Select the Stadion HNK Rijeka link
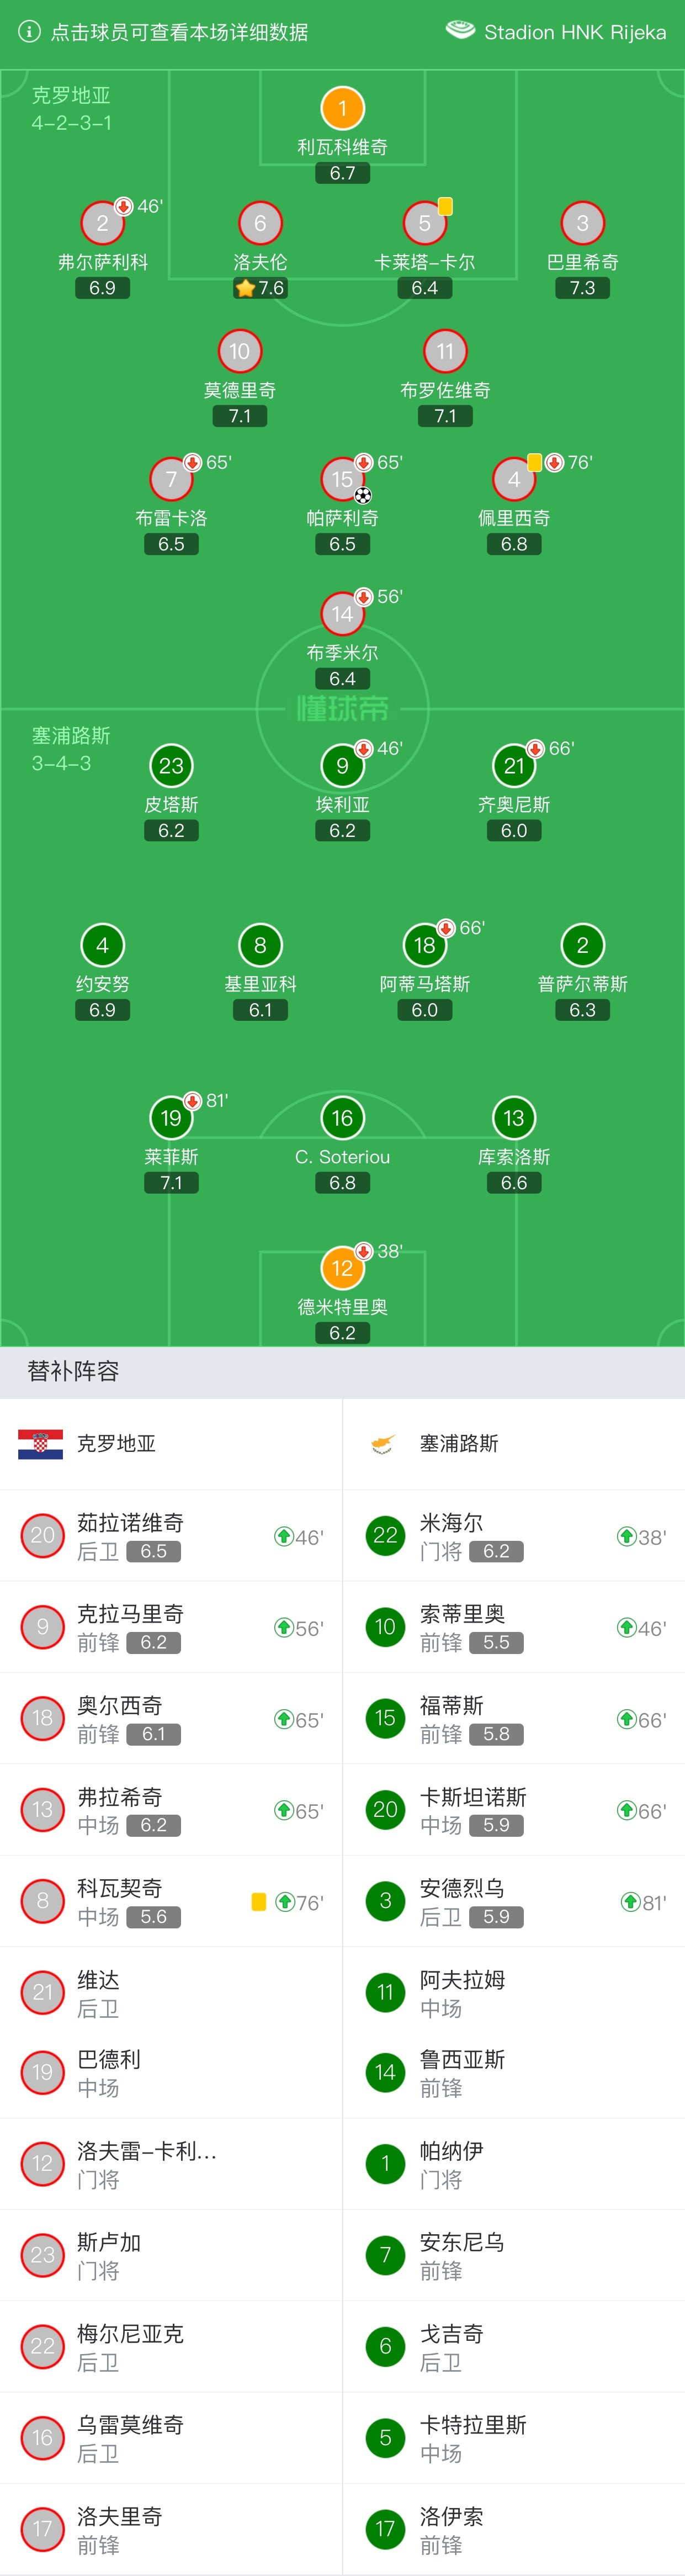 [575, 32]
